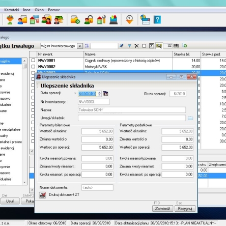The width and height of the screenshot is (226, 226).
Task: Click the green refresh icon
Action: (185, 45)
